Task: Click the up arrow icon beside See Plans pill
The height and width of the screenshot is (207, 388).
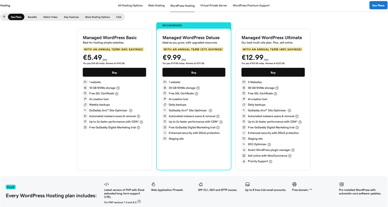Action: click(x=4, y=17)
